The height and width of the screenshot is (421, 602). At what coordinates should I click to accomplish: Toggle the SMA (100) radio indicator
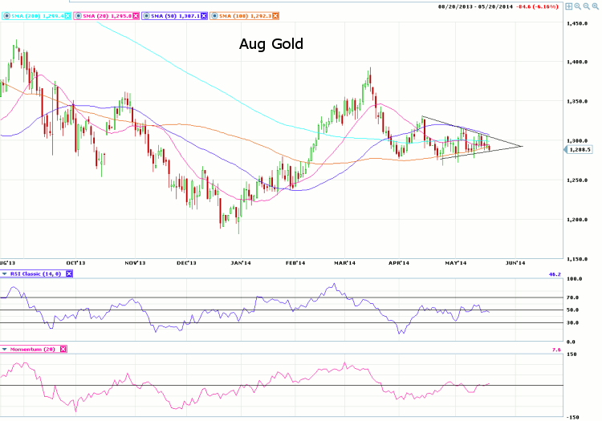point(214,16)
